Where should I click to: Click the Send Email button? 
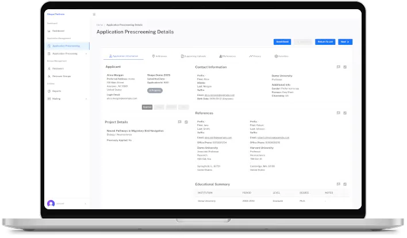pyautogui.click(x=282, y=42)
